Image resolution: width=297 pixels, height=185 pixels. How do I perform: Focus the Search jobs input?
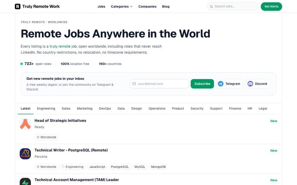tap(233, 6)
